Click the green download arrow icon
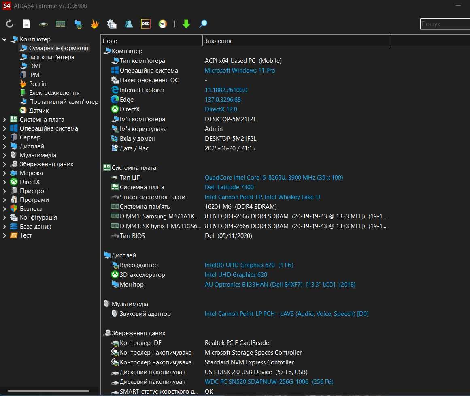This screenshot has width=470, height=396. coord(186,24)
